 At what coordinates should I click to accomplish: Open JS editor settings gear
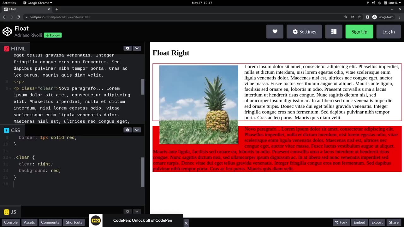[x=128, y=212]
